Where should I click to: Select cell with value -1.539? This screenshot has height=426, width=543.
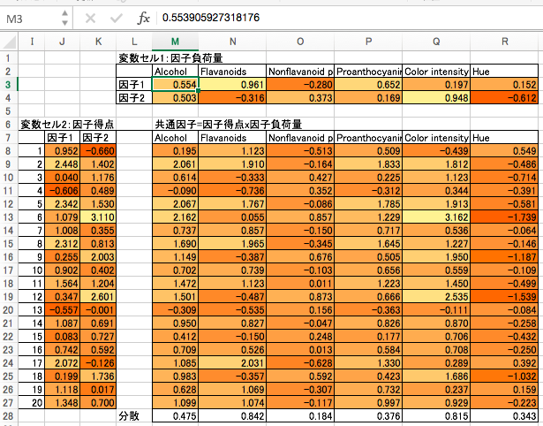pos(504,297)
